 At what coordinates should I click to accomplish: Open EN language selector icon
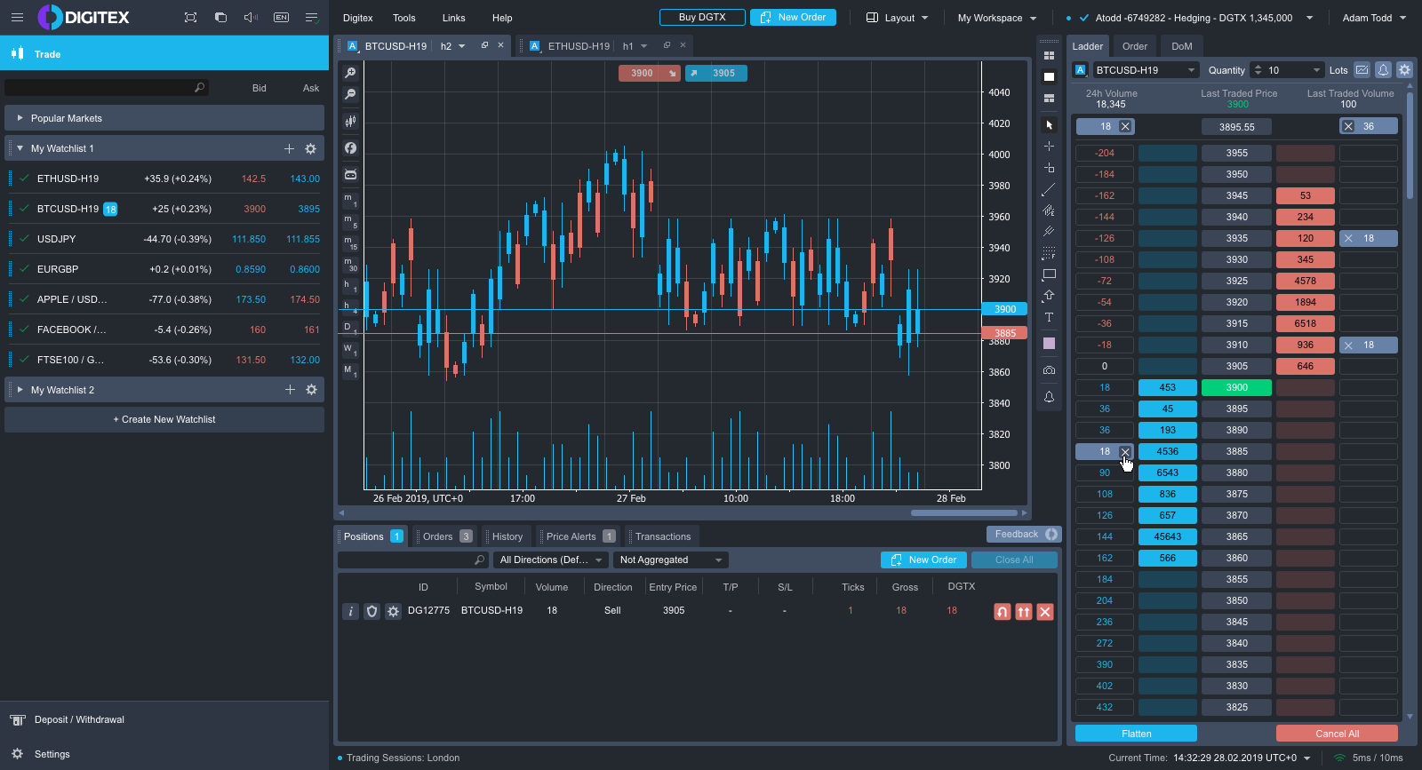tap(281, 17)
